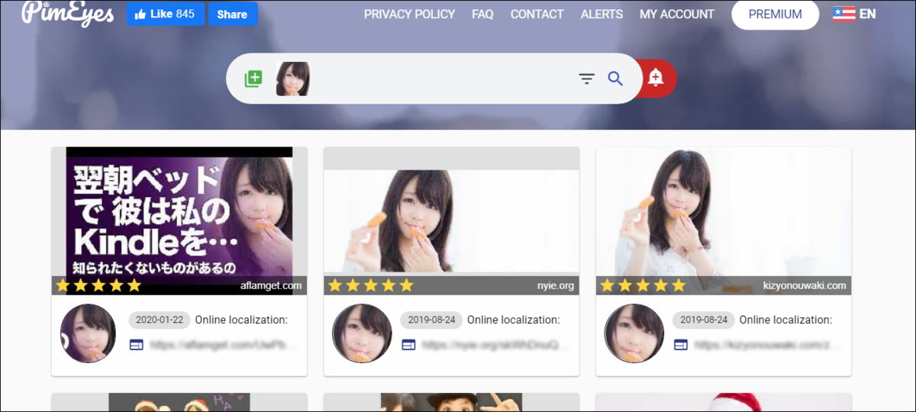Click the web page icon beside the kizyonouwaki.com URL
This screenshot has height=412, width=916.
coord(681,345)
